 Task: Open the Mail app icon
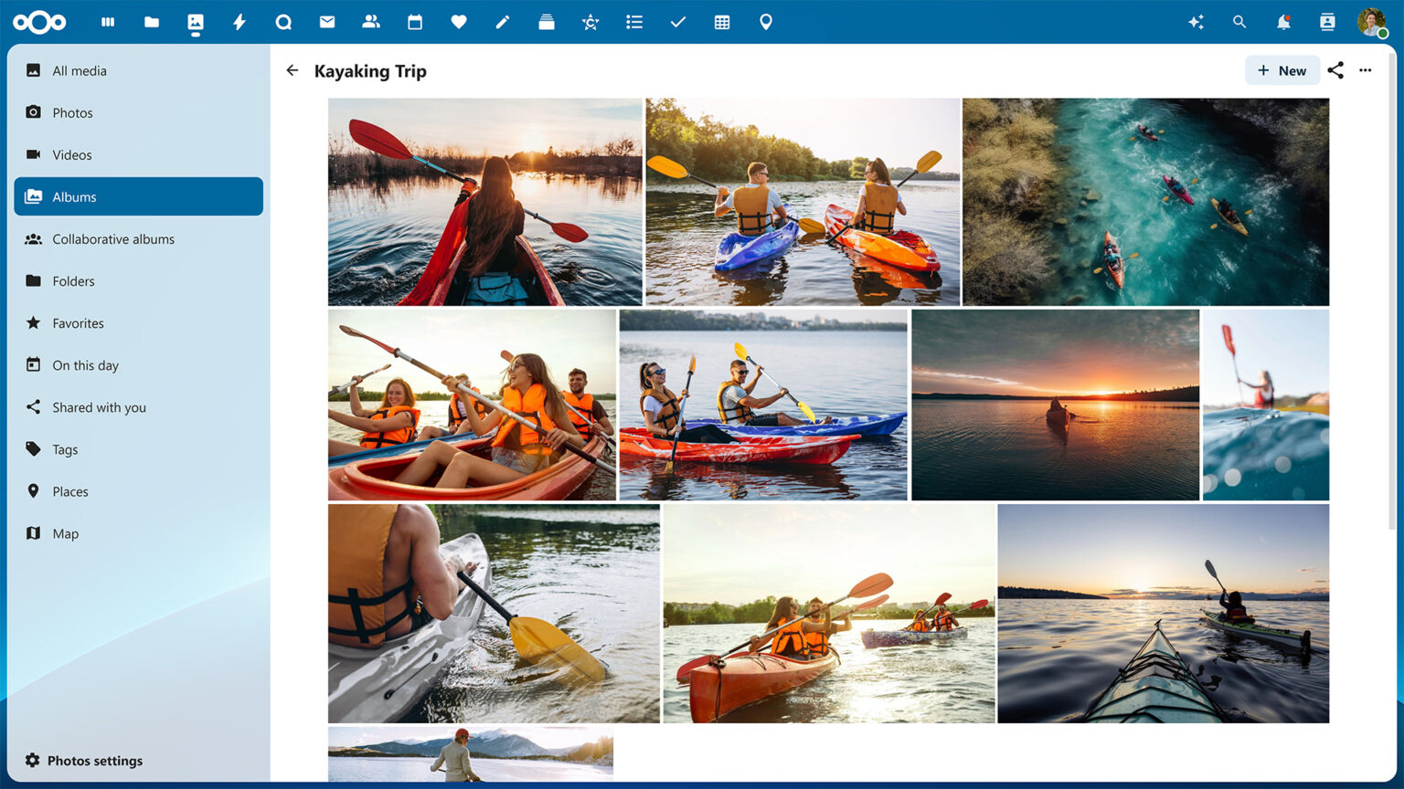pos(327,22)
